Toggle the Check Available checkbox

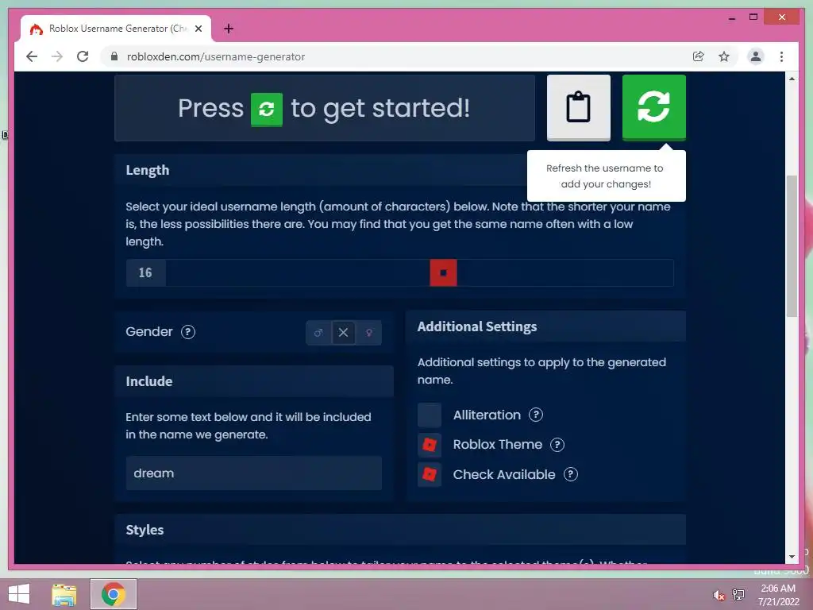point(430,474)
